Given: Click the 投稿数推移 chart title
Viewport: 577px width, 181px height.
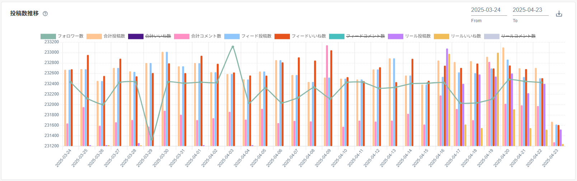Looking at the screenshot, I should tap(24, 14).
